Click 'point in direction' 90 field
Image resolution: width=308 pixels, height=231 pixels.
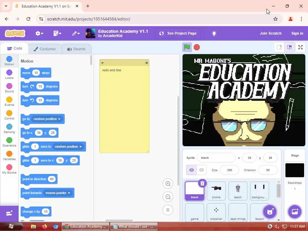click(x=52, y=179)
